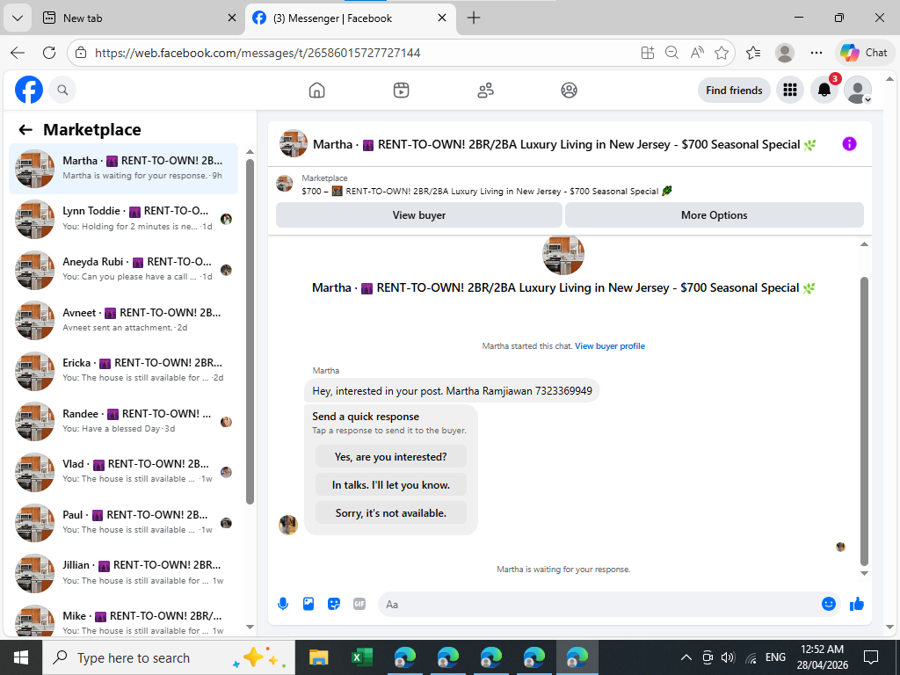Click the chat list vertical scrollbar

click(250, 331)
